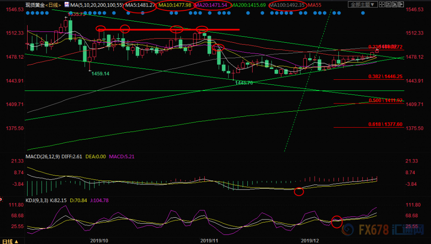Select the MA100:1492.35 value

[287, 5]
